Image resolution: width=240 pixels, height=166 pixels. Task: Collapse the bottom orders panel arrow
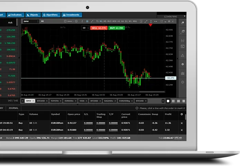77,105
